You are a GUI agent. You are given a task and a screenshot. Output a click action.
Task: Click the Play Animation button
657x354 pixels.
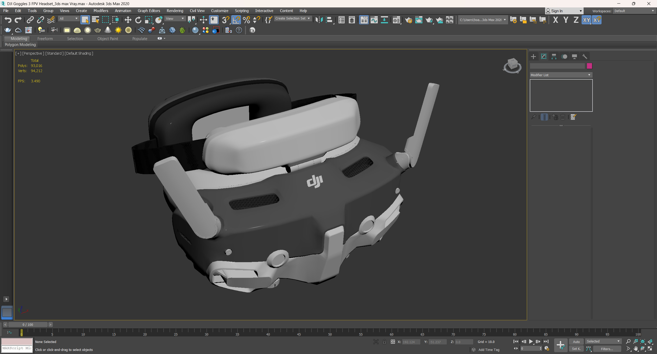click(x=531, y=342)
